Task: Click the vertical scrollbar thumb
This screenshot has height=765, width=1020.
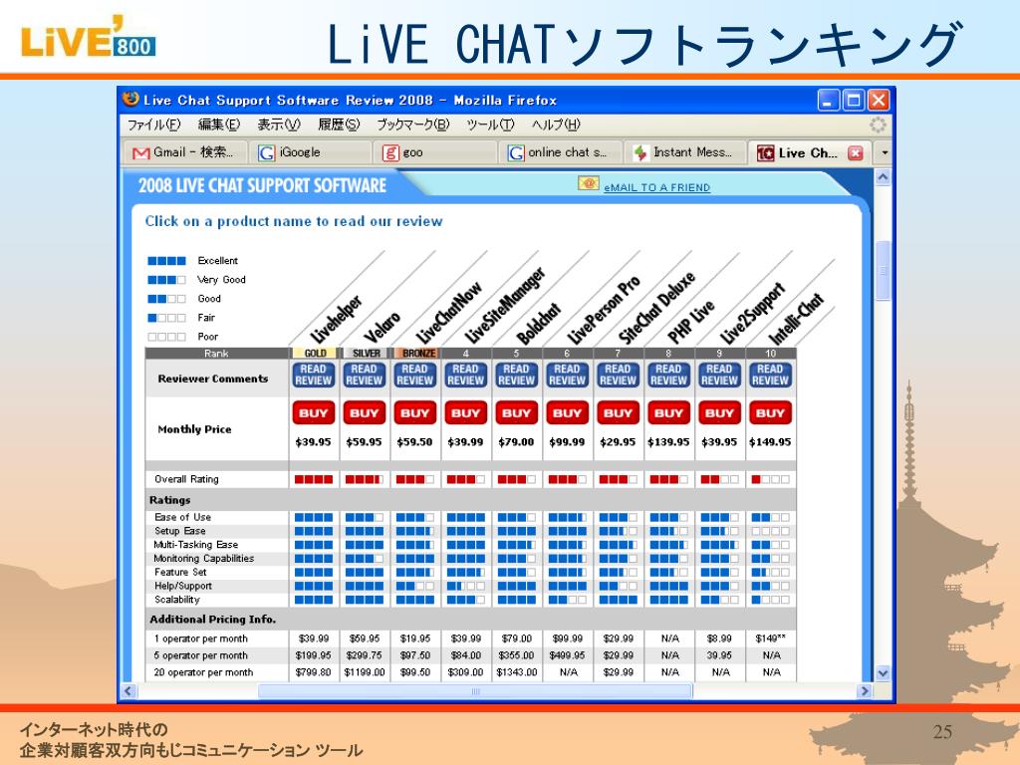Action: coord(883,271)
